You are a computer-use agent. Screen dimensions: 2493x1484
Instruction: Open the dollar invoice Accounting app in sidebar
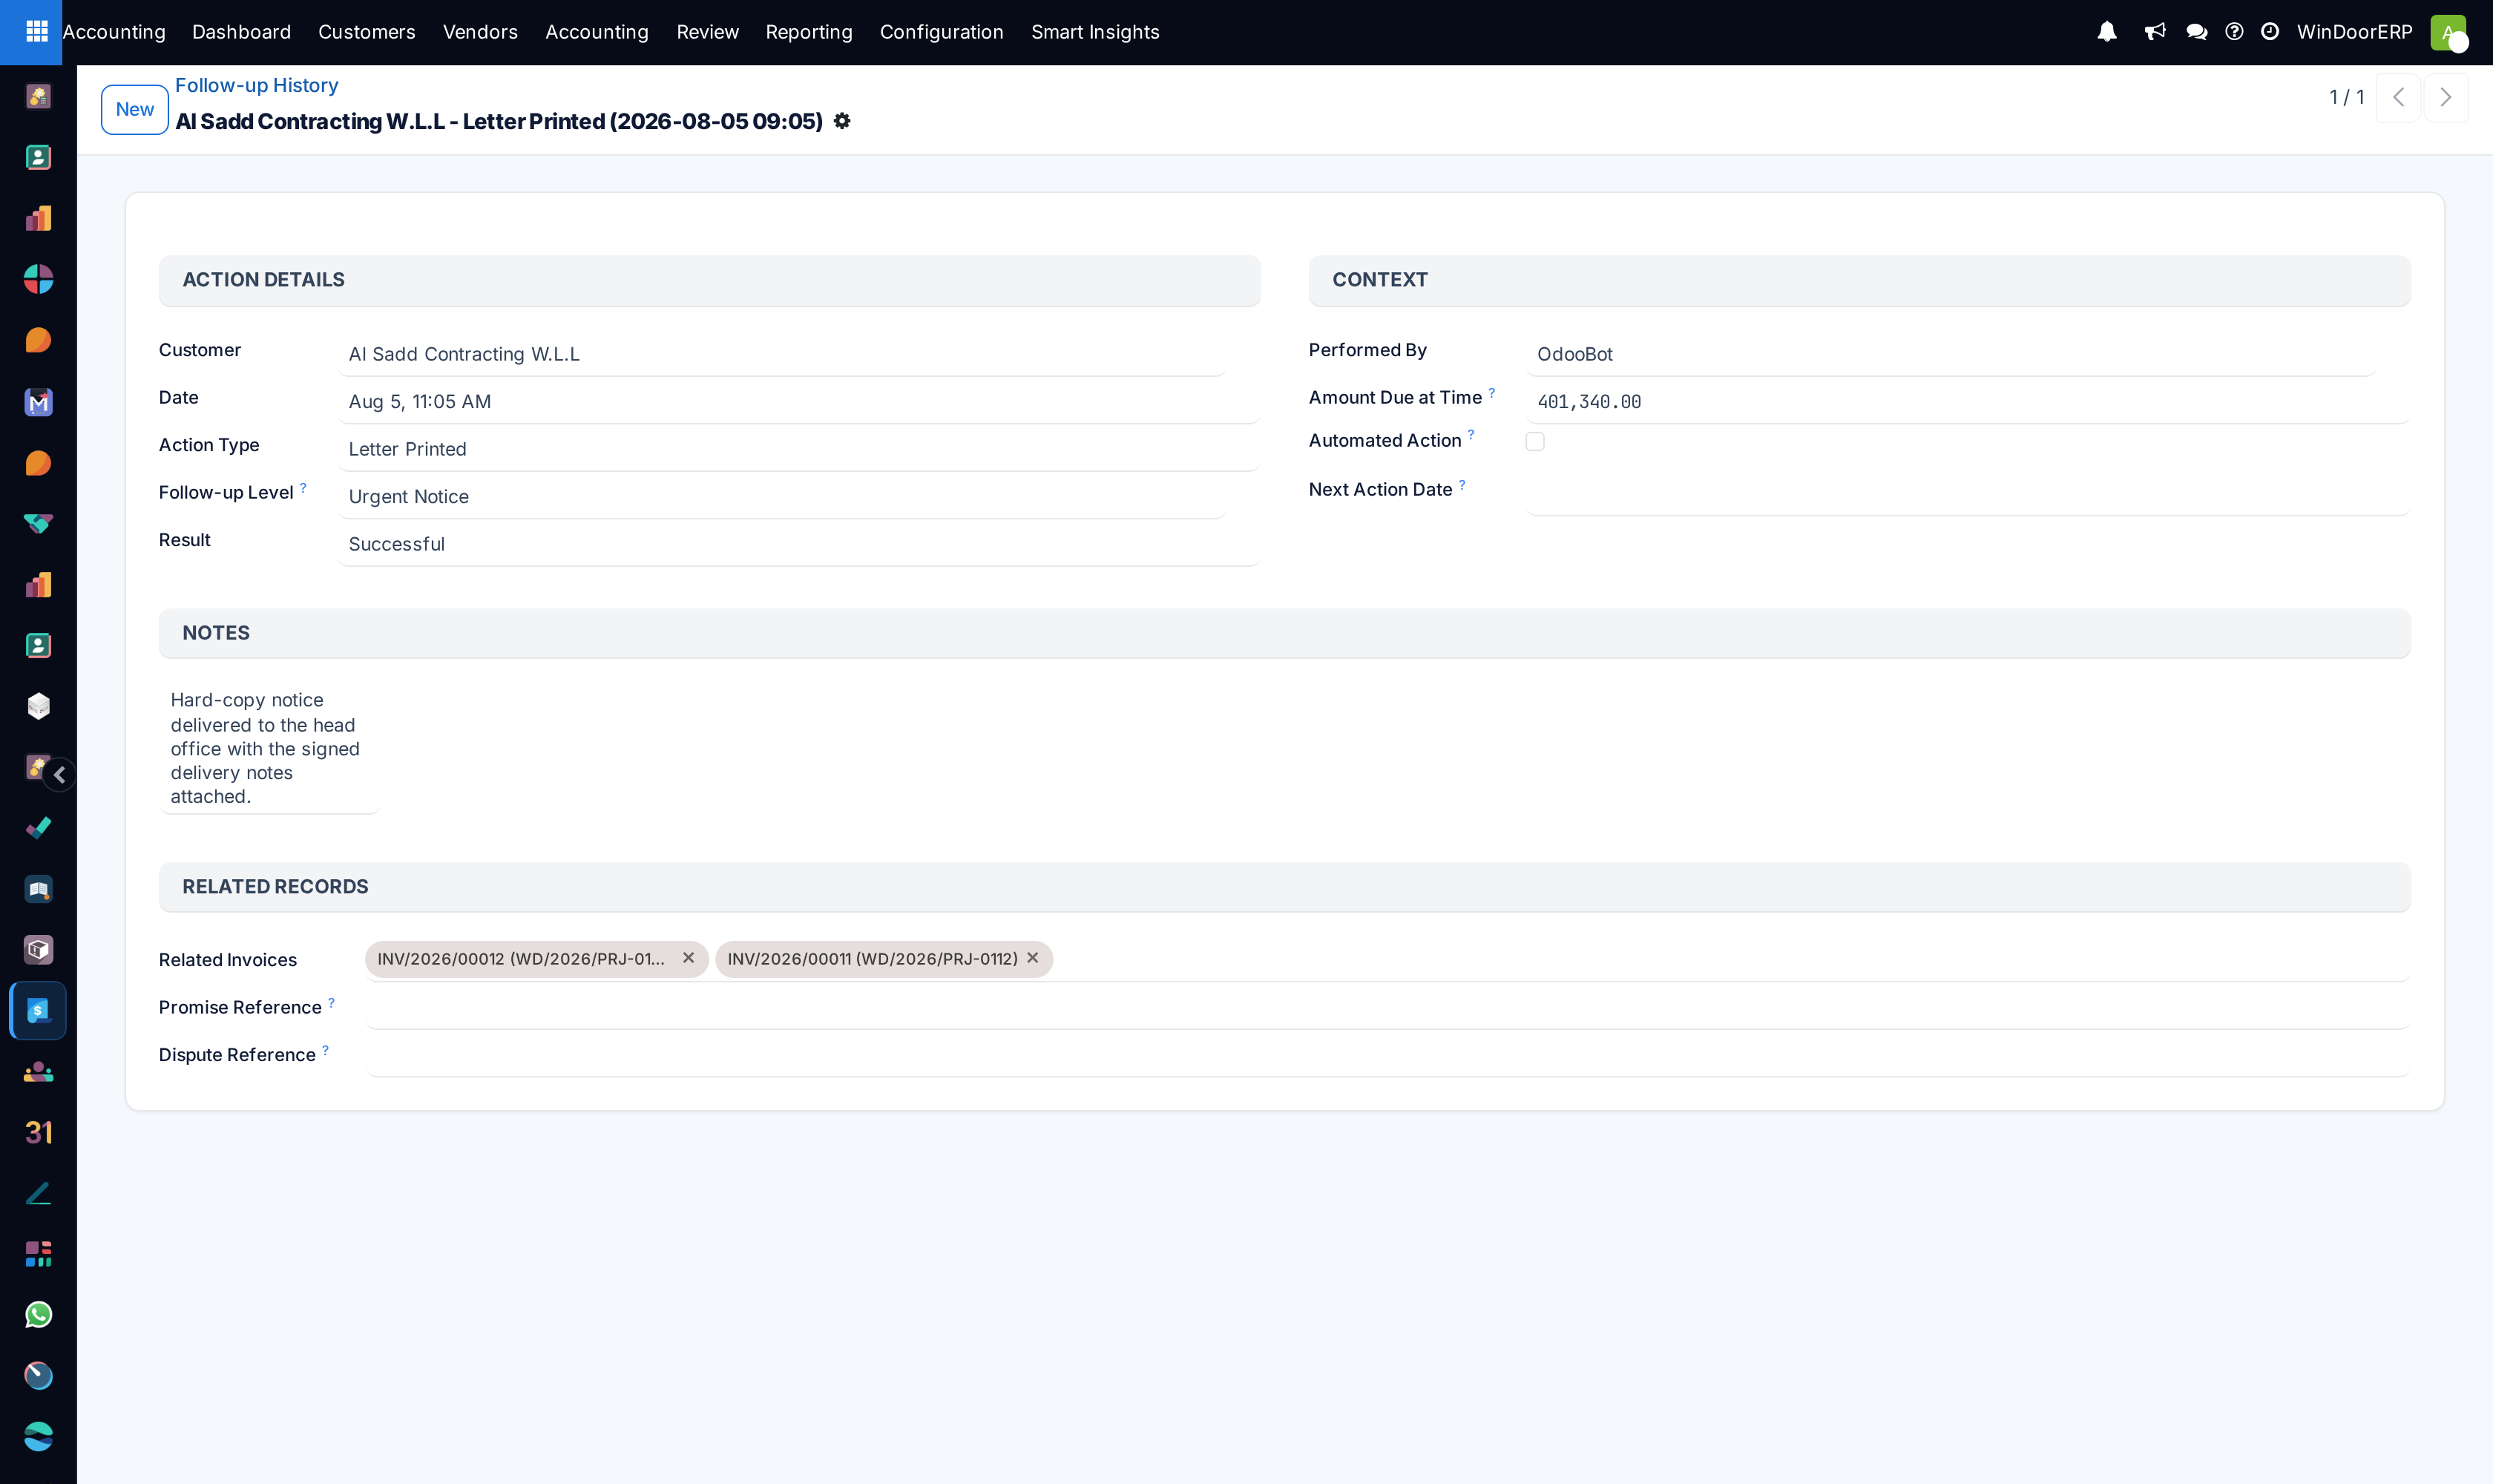[x=38, y=1010]
